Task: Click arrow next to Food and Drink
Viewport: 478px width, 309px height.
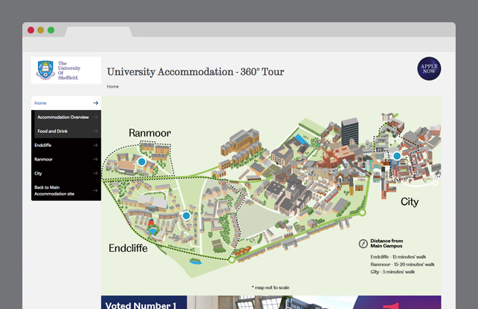Action: point(95,131)
